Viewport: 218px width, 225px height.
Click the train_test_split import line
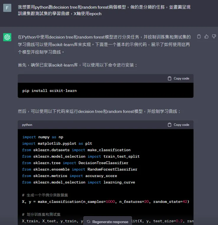pyautogui.click(x=81, y=156)
